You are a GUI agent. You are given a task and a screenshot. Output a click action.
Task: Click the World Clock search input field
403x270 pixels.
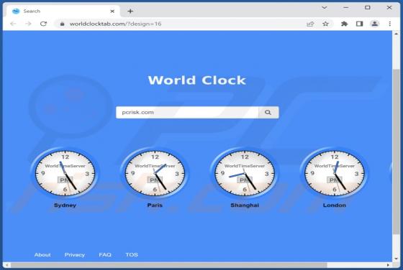click(x=187, y=112)
